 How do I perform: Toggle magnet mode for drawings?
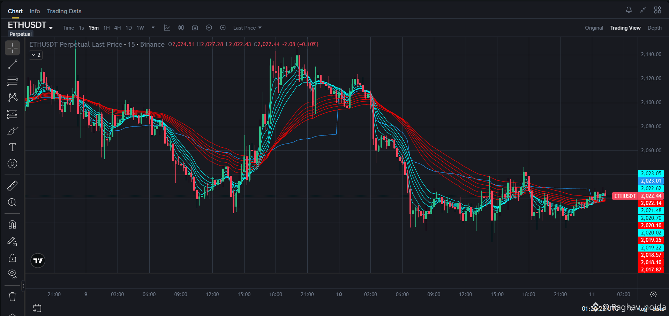coord(12,225)
